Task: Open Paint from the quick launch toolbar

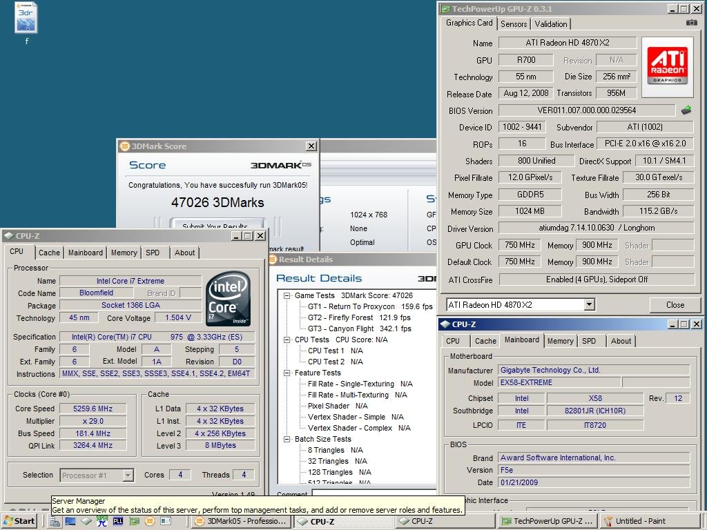Action: pyautogui.click(x=165, y=522)
